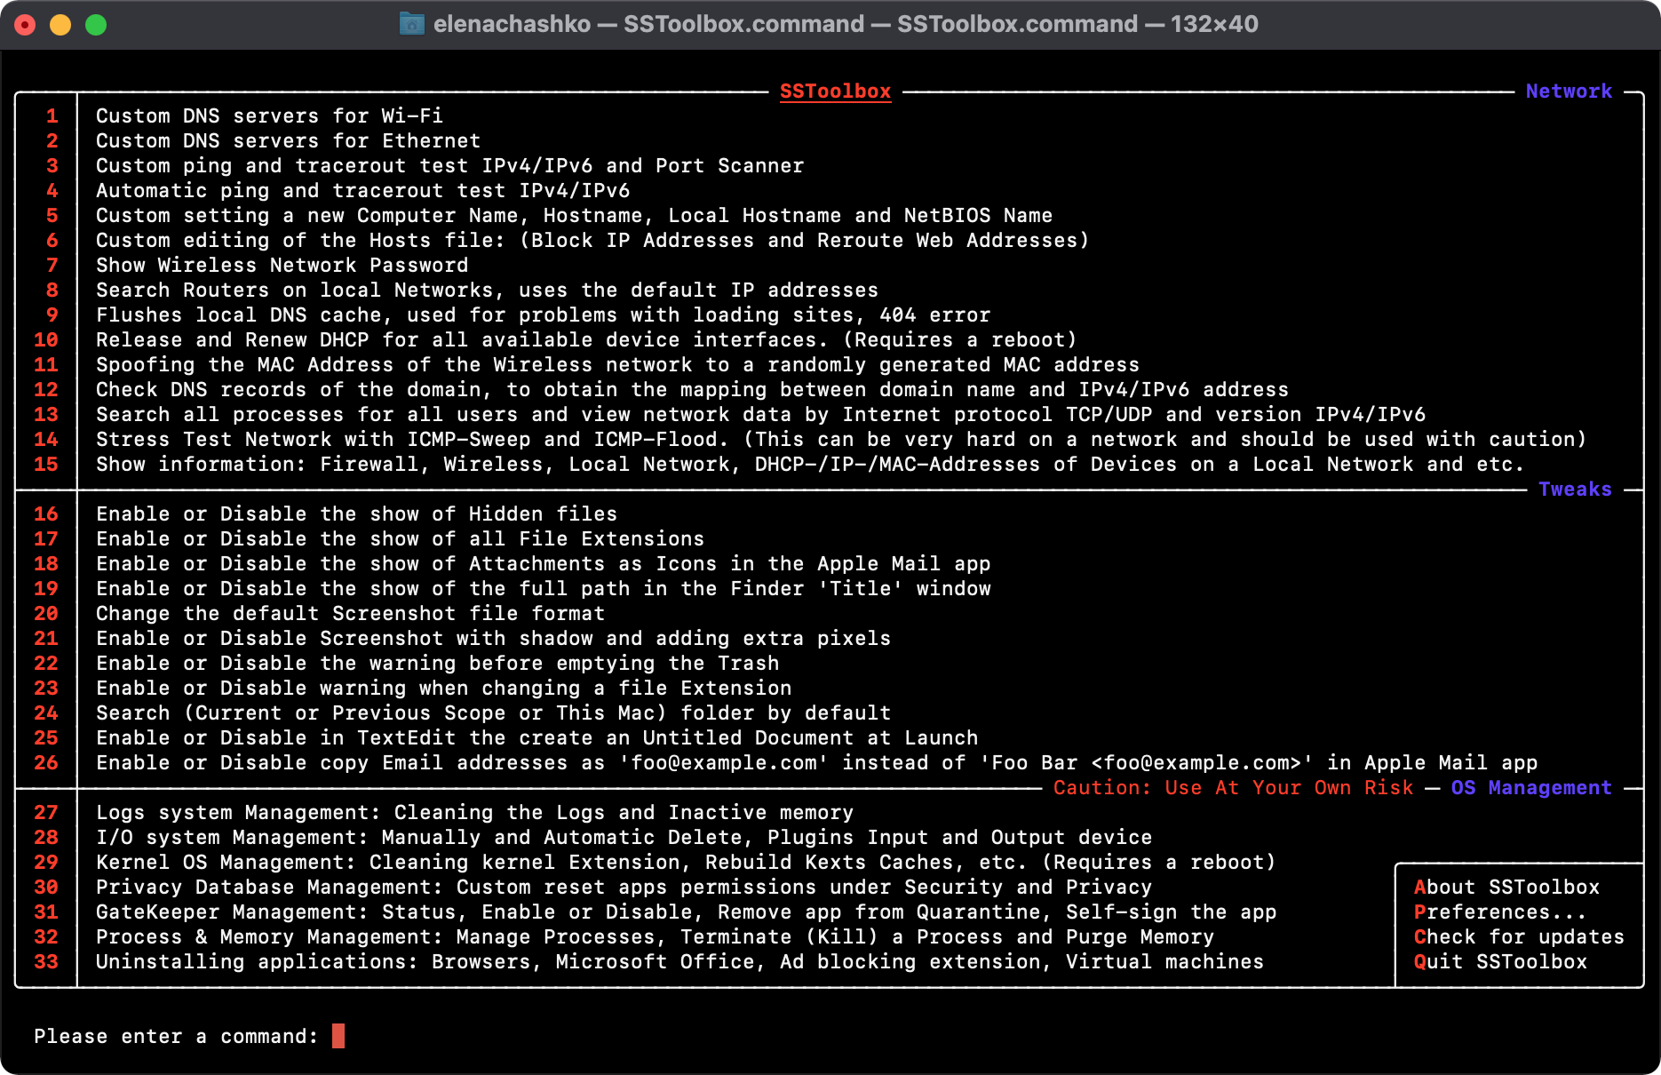Select 'Screenshot with shadow and adding extra pixels'
1661x1075 pixels.
pos(493,639)
